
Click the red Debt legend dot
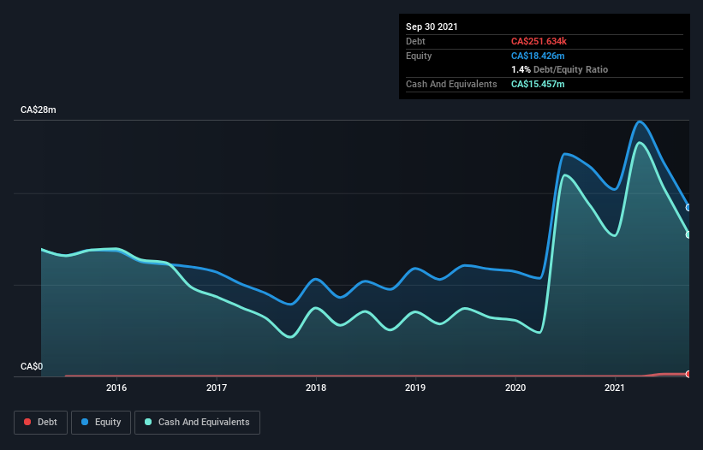tap(27, 422)
